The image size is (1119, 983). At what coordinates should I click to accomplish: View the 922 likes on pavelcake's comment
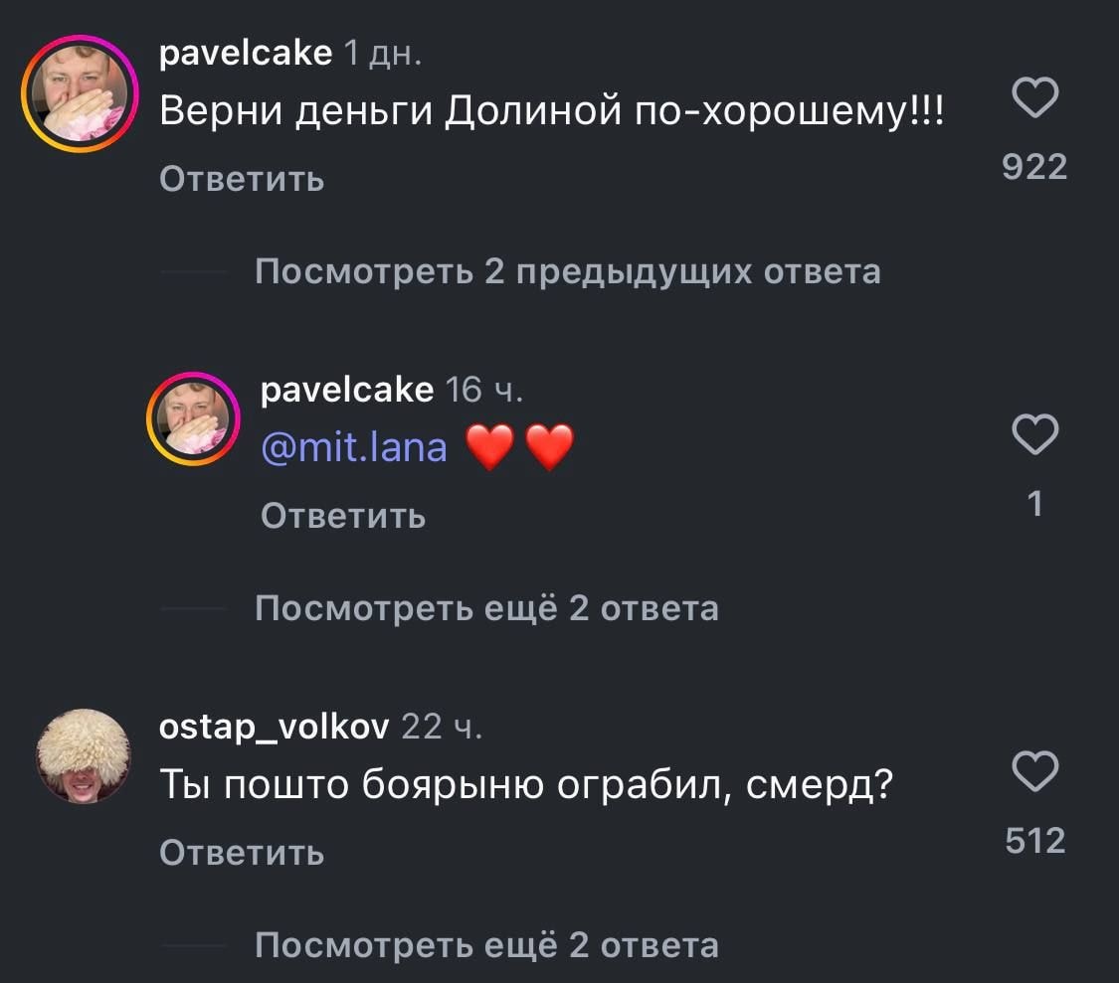(x=1034, y=167)
